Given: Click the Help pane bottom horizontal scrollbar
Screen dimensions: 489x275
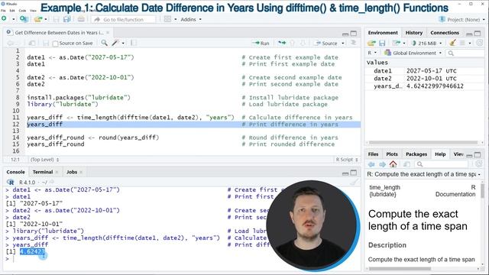Looking at the screenshot, I should pos(400,269).
